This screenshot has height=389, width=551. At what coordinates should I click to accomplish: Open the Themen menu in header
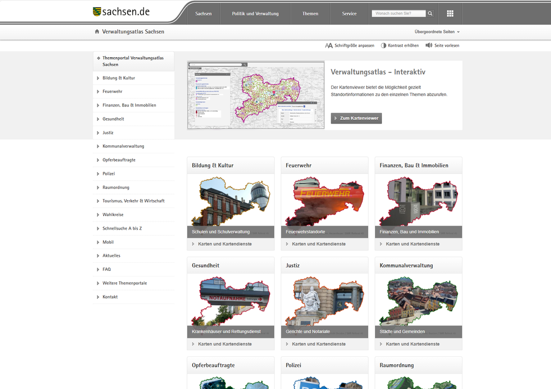pos(310,14)
